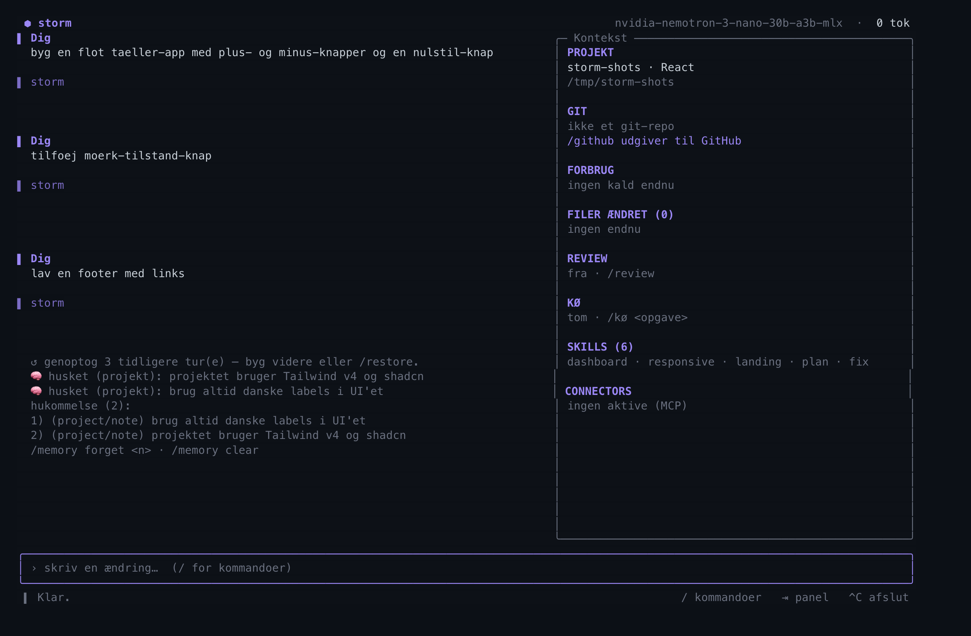This screenshot has height=636, width=971.
Task: Click memory entry '2) (project/note) projektet bruger…'
Action: coord(218,435)
